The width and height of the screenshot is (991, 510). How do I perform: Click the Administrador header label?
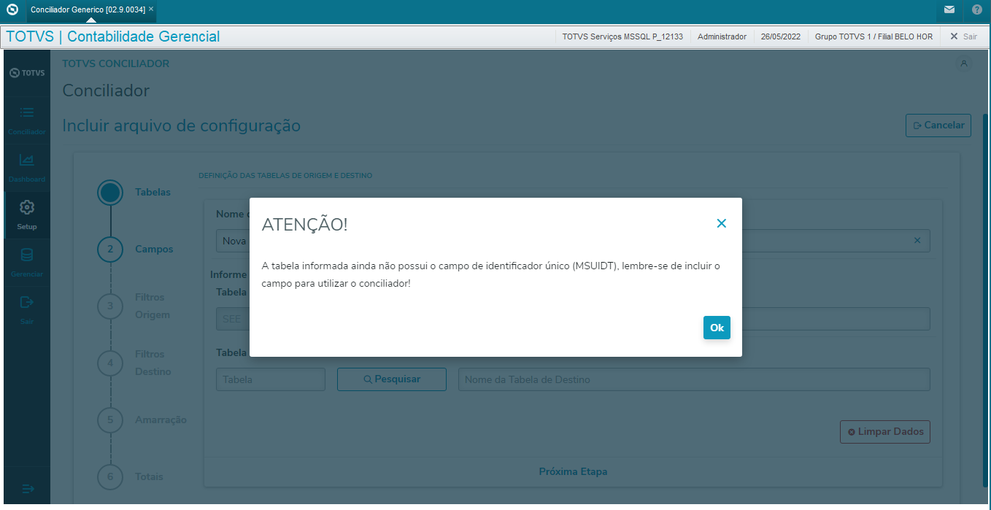(722, 36)
